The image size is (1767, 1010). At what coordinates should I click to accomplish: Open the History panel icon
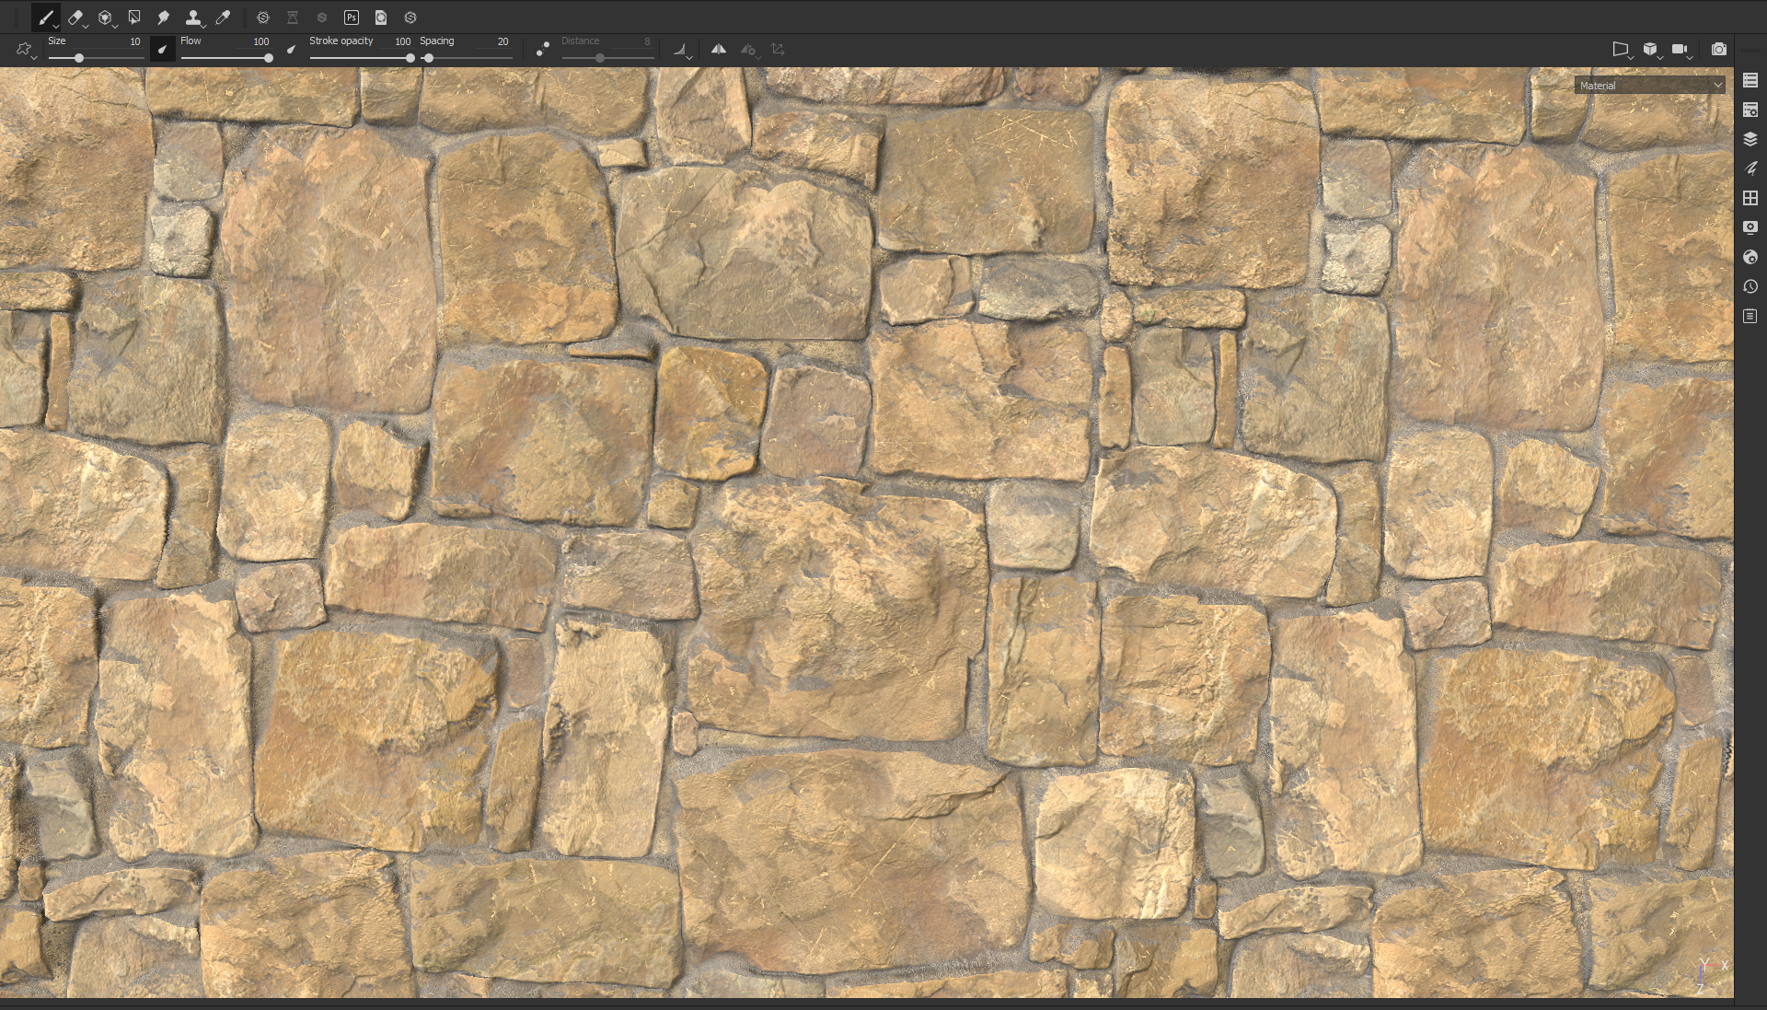(x=1750, y=286)
